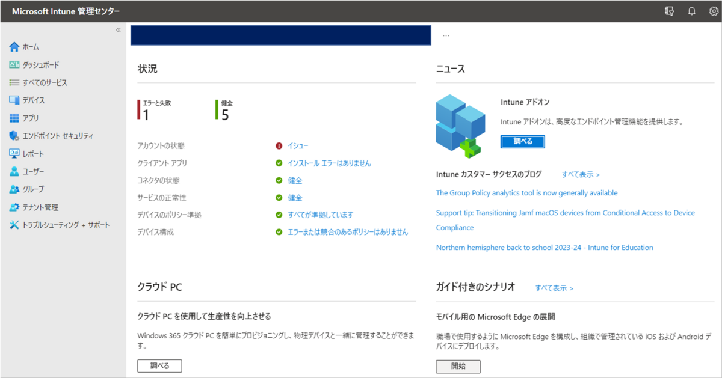Select エンドポイント セキュリティ in the navigation
The width and height of the screenshot is (722, 378).
pyautogui.click(x=58, y=136)
